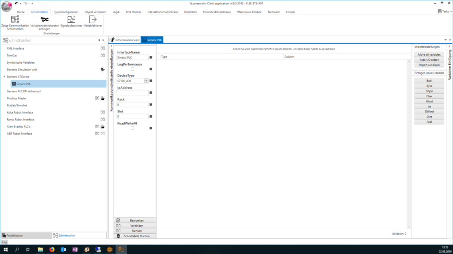The width and height of the screenshot is (453, 254).
Task: Open the DeviceType dropdown
Action: click(x=146, y=81)
